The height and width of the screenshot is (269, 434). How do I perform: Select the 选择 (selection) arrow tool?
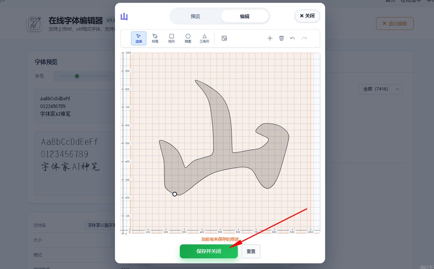[x=139, y=39]
